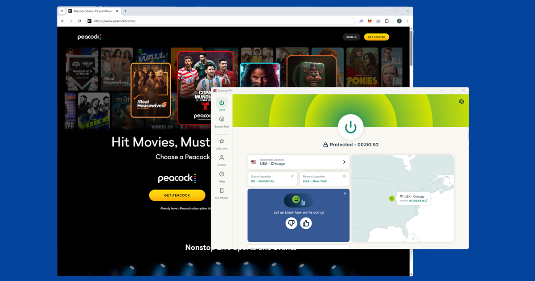Image resolution: width=535 pixels, height=281 pixels.
Task: Open Go Mobile in ExpressVPN sidebar
Action: 222,193
